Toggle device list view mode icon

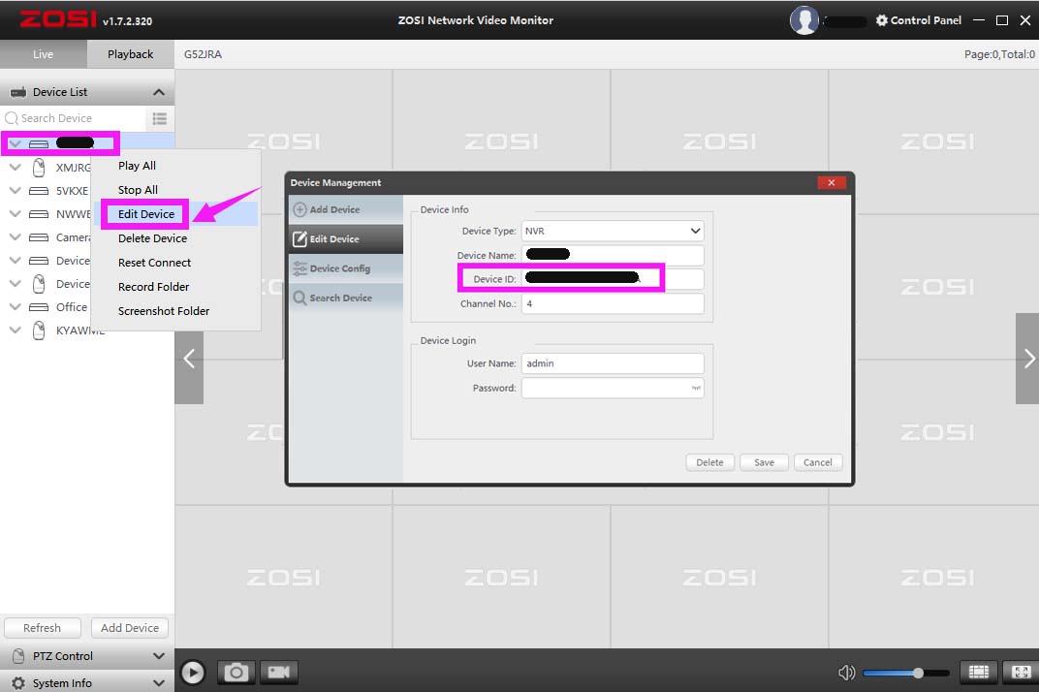pyautogui.click(x=160, y=118)
